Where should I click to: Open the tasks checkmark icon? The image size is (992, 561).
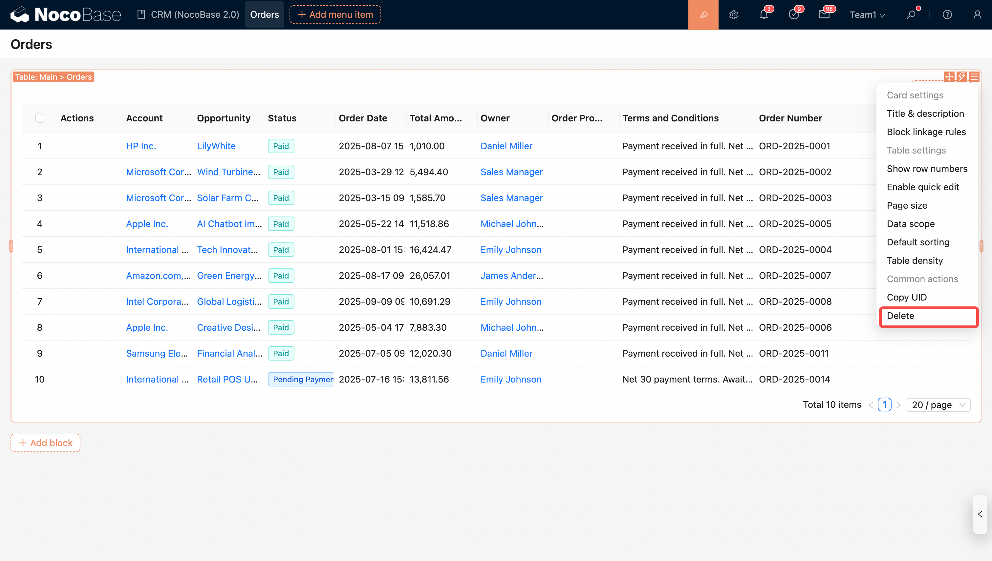coord(793,15)
